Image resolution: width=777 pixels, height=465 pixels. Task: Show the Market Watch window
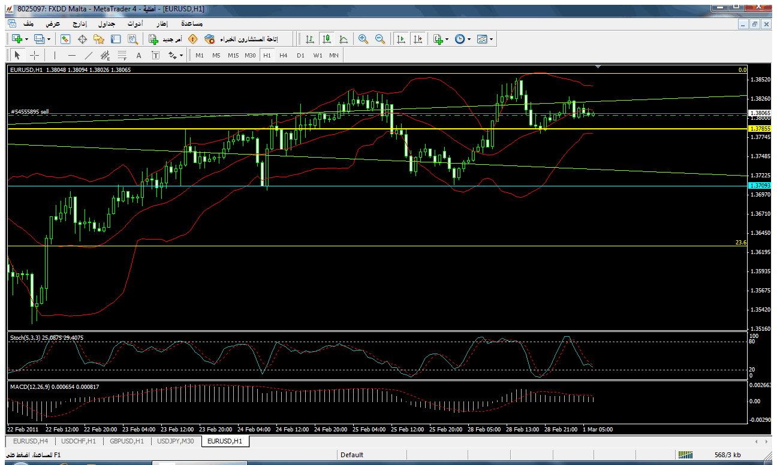[x=66, y=39]
